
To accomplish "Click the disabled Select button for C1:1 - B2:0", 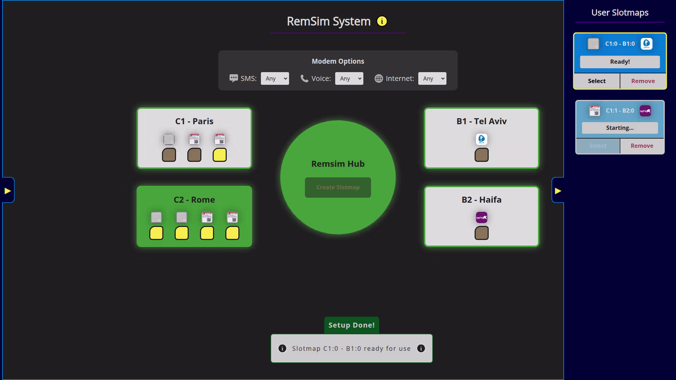I will [x=598, y=146].
